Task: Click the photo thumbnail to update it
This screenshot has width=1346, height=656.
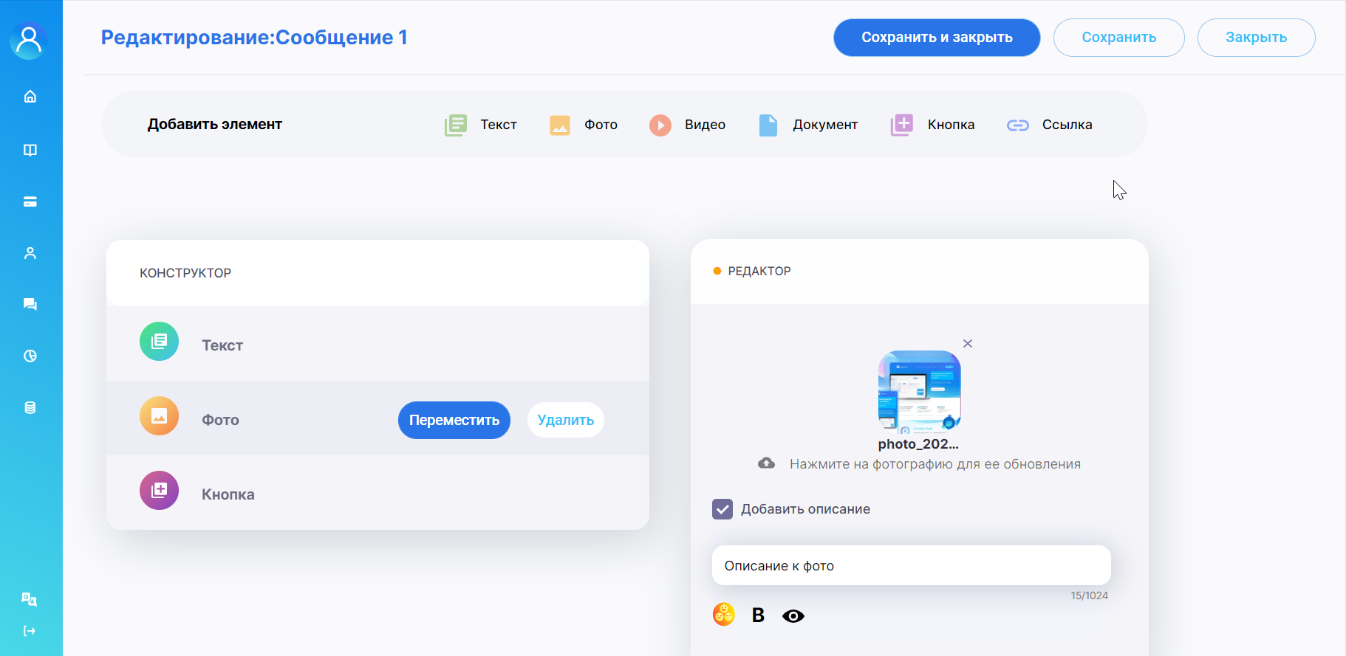Action: click(x=919, y=391)
